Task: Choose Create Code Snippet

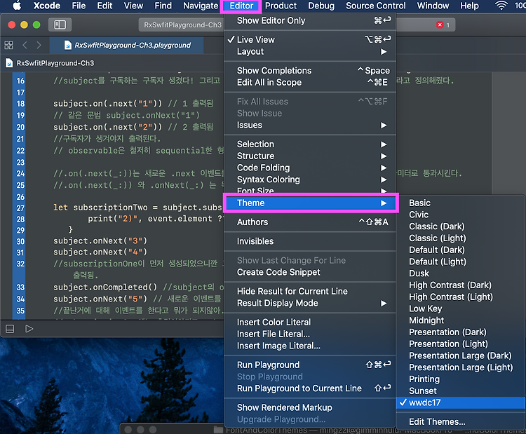Action: point(309,272)
